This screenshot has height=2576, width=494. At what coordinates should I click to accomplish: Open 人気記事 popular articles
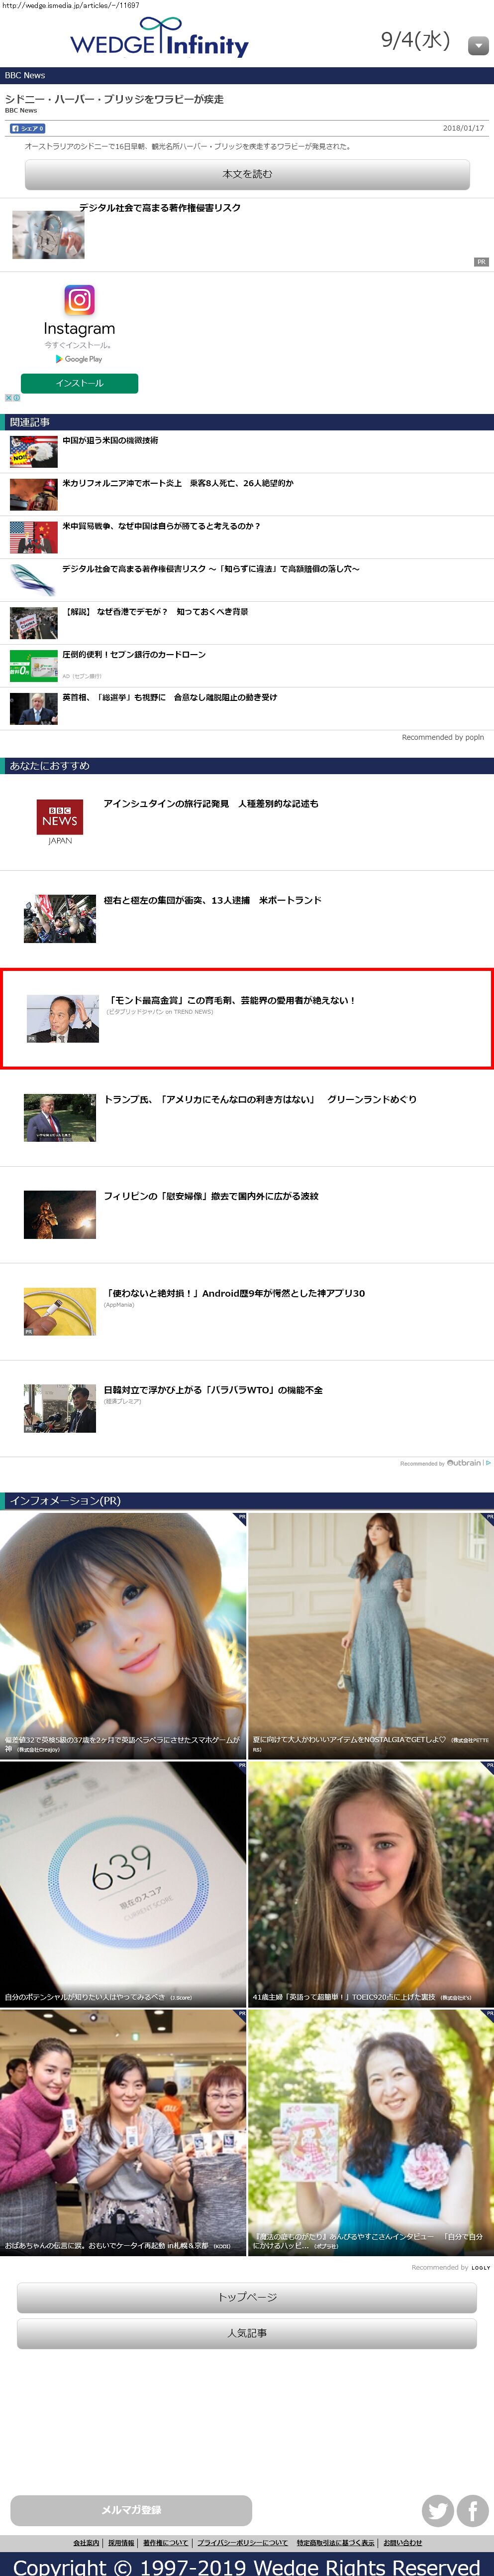click(x=246, y=2333)
